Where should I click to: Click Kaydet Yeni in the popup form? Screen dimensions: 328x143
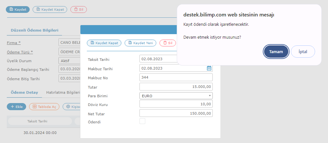140,43
